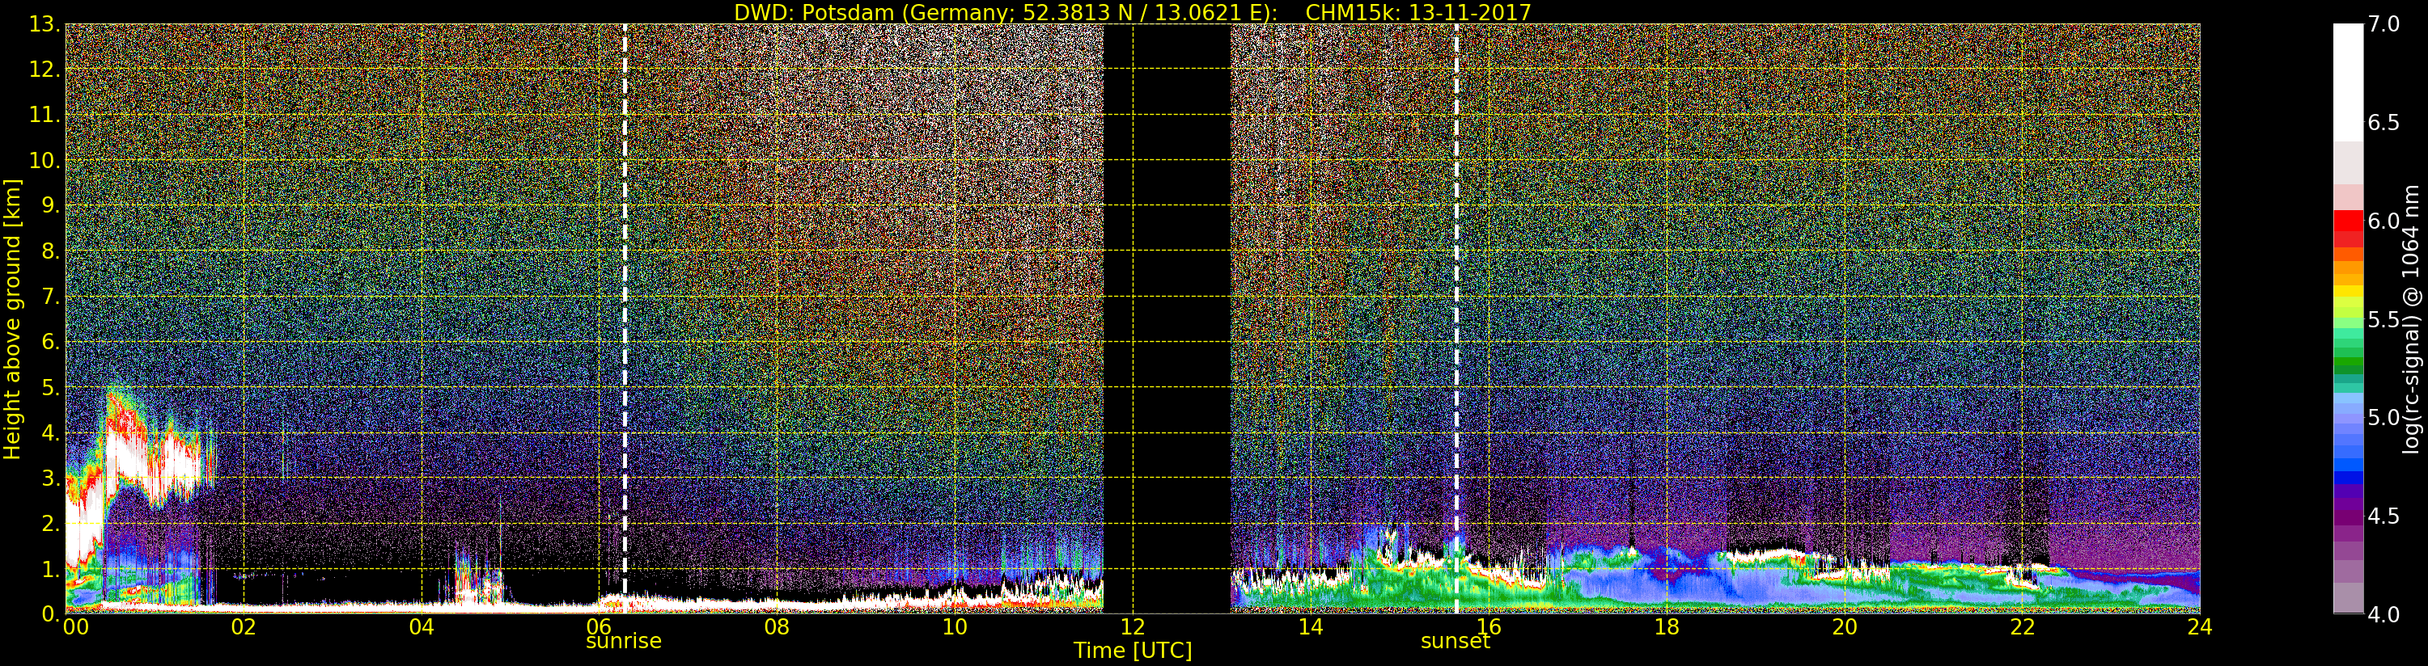Click the 'sunset' label below the axis
The height and width of the screenshot is (666, 2428).
click(x=1456, y=642)
